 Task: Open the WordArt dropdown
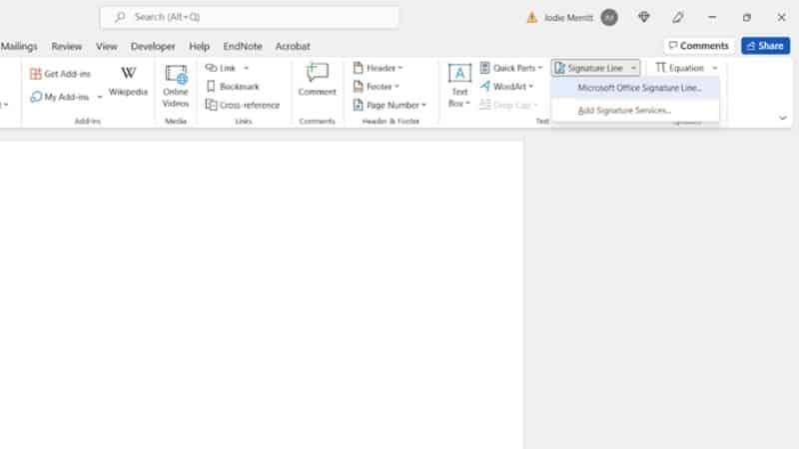click(x=507, y=87)
